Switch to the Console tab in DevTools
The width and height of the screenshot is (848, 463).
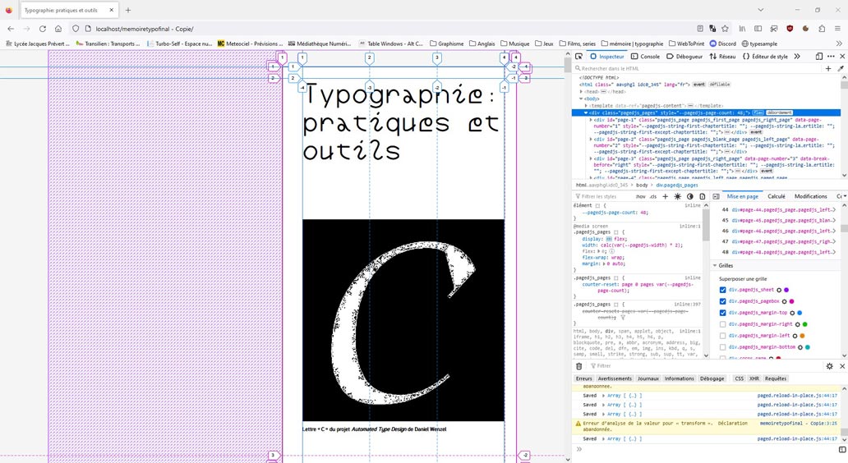click(x=645, y=56)
